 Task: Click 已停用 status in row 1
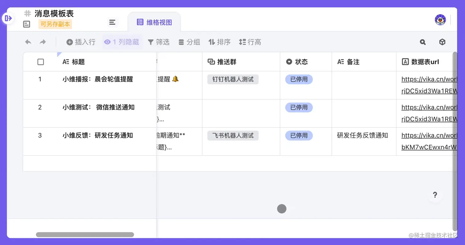tap(299, 79)
